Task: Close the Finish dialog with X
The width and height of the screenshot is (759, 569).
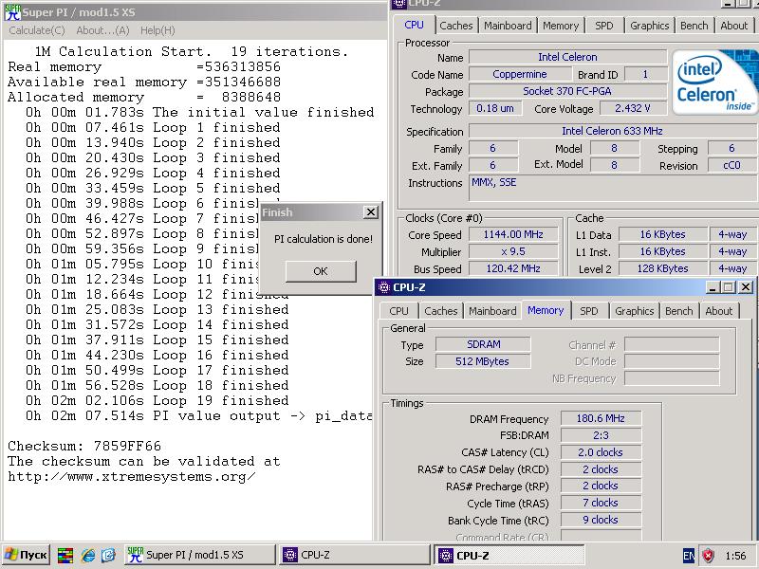Action: click(370, 211)
